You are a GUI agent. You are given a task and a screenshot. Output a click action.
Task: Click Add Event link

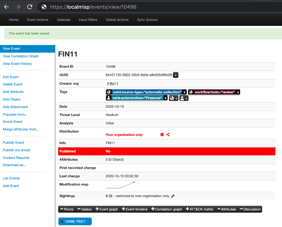tap(11, 186)
